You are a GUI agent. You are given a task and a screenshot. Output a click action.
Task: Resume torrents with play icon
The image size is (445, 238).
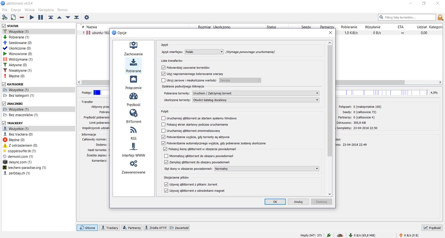click(32, 17)
